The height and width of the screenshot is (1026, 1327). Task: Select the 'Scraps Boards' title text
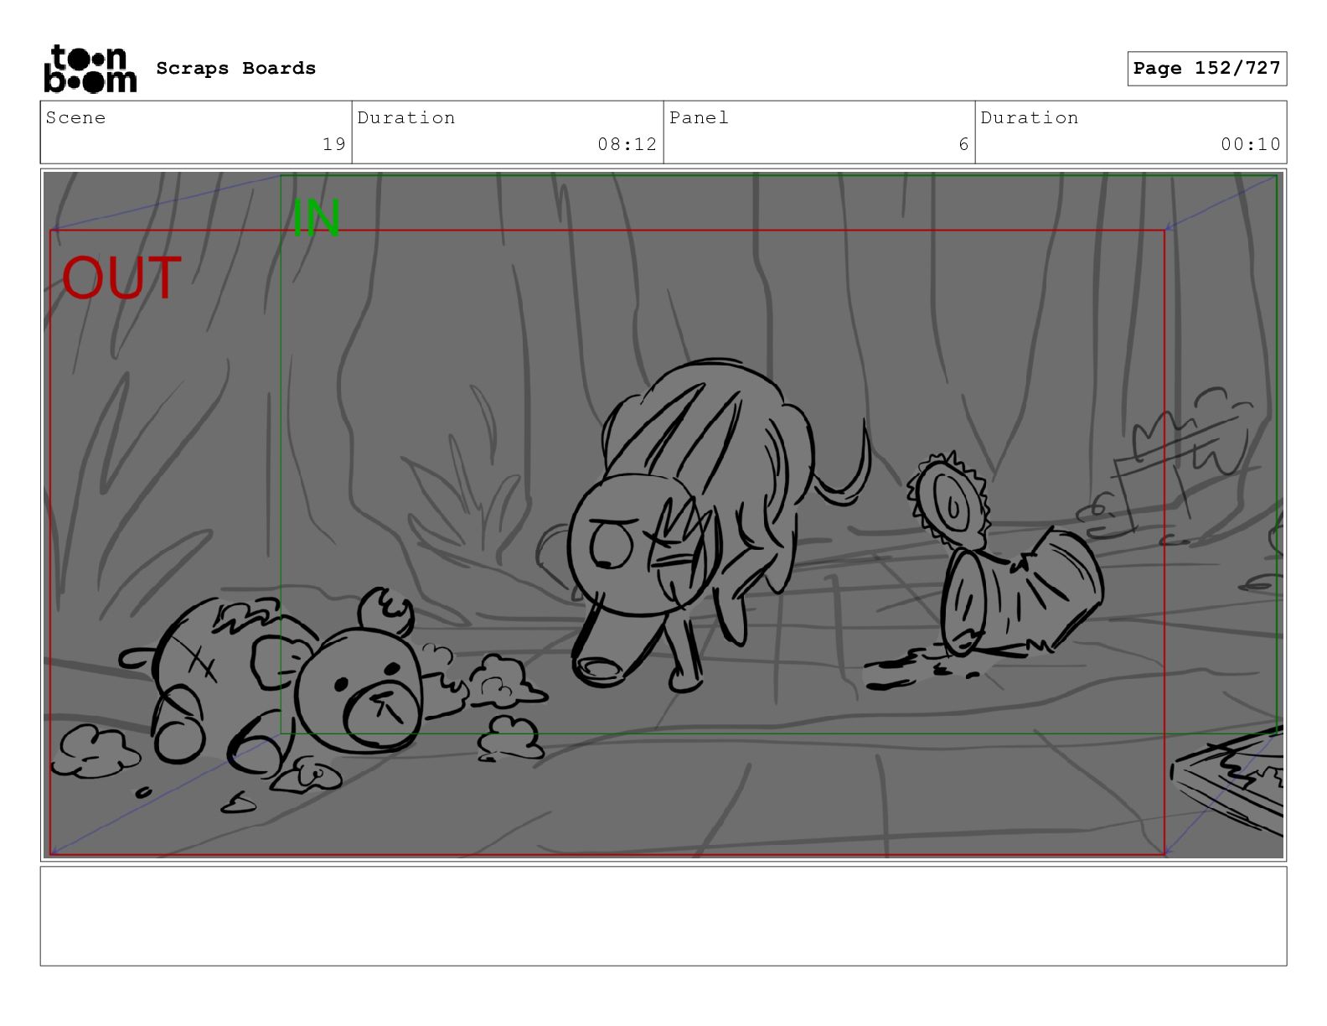236,69
